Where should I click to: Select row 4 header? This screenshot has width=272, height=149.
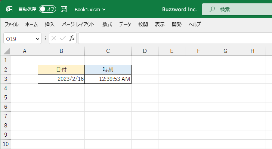point(6,88)
